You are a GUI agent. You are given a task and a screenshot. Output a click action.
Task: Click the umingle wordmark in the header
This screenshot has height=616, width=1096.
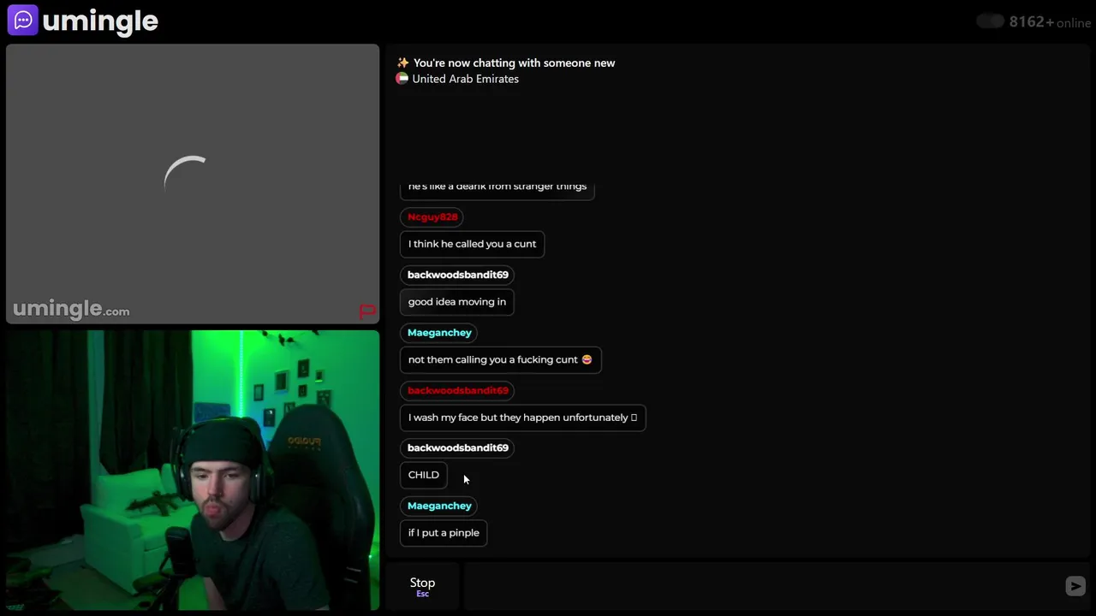(100, 21)
